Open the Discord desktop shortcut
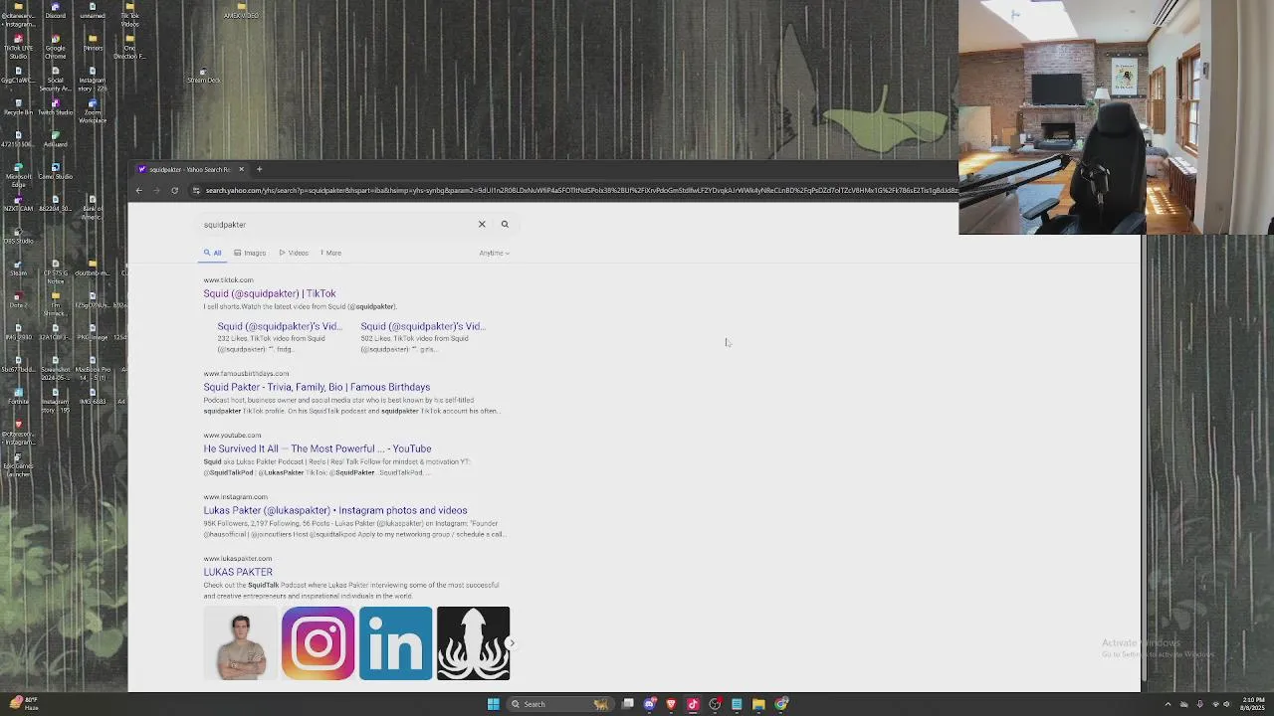This screenshot has height=716, width=1274. click(56, 11)
